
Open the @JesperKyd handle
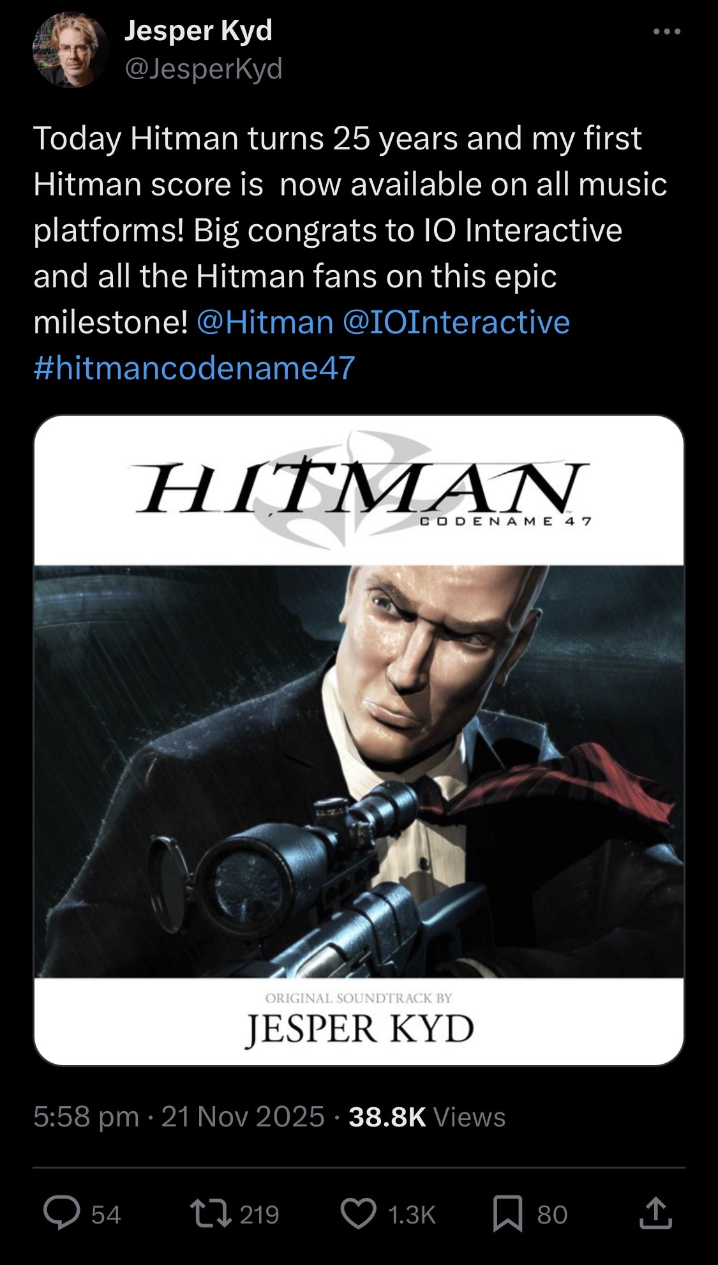tap(204, 68)
